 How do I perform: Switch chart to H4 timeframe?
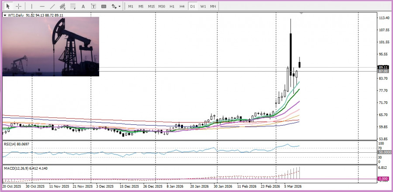[x=182, y=7]
